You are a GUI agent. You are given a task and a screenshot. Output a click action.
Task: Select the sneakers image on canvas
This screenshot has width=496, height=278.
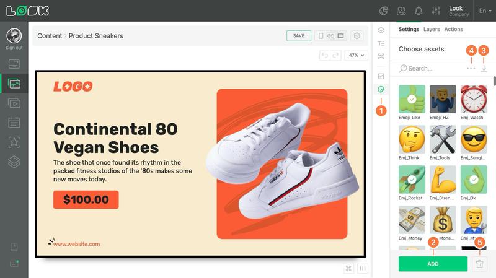282,161
